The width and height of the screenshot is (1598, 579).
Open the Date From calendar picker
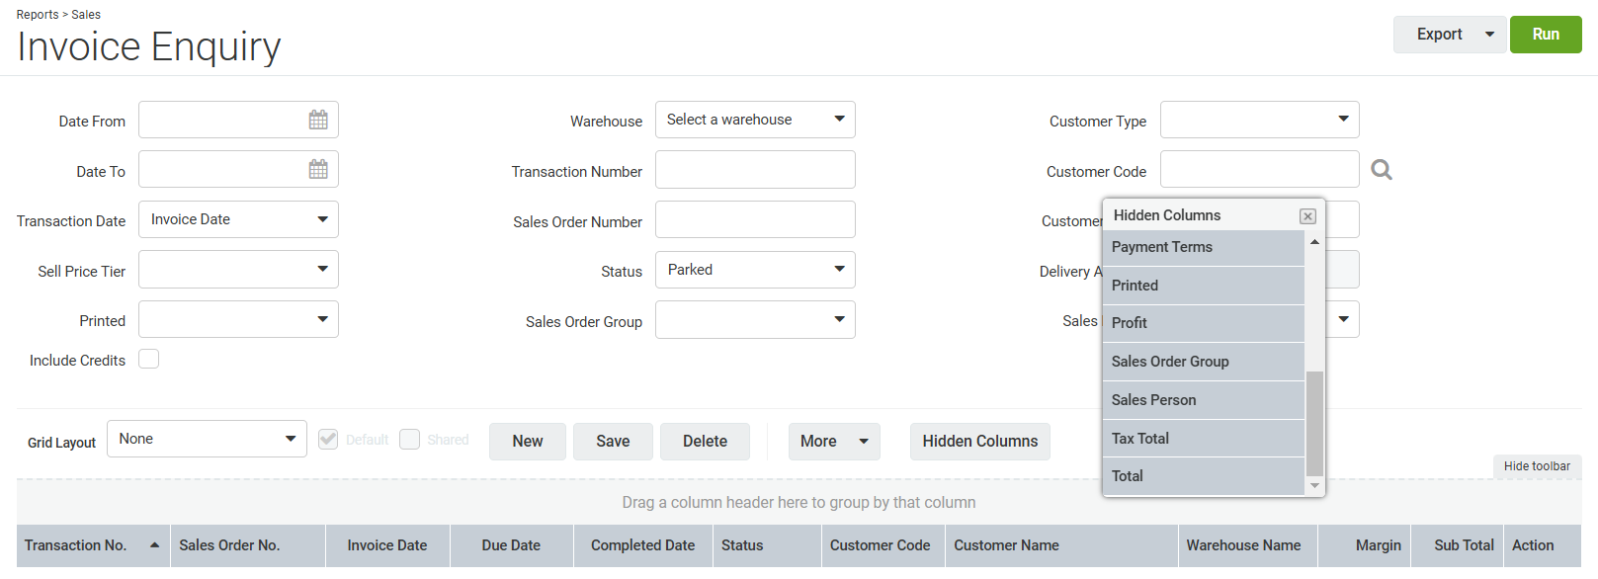coord(318,120)
